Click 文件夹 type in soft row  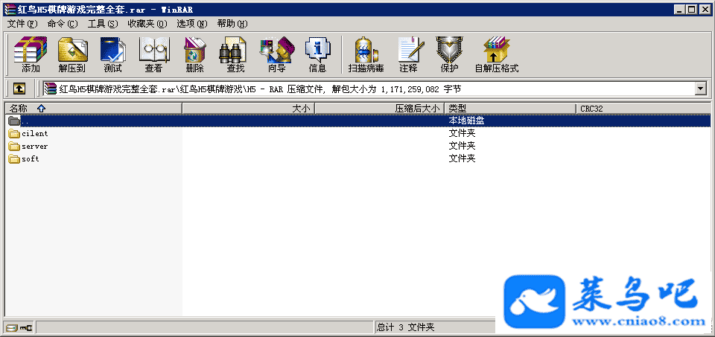(462, 159)
